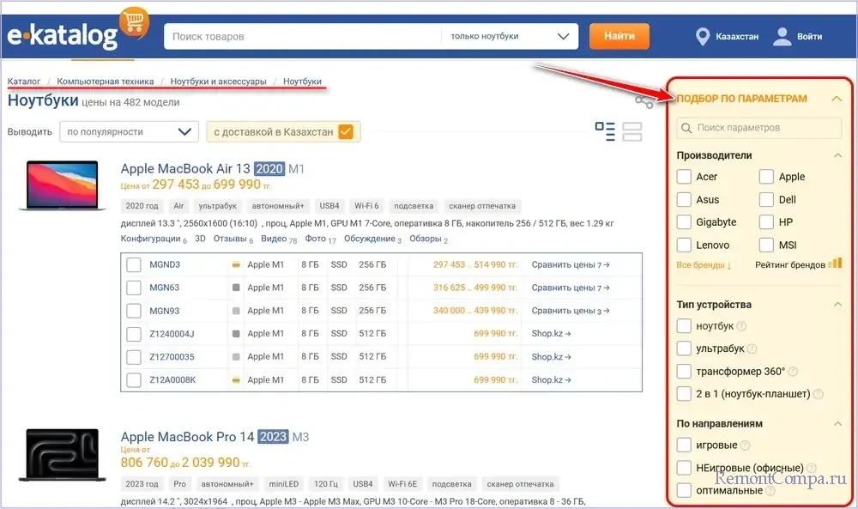This screenshot has height=509, width=858.
Task: Click the help icon next to ультрабук
Action: point(752,348)
